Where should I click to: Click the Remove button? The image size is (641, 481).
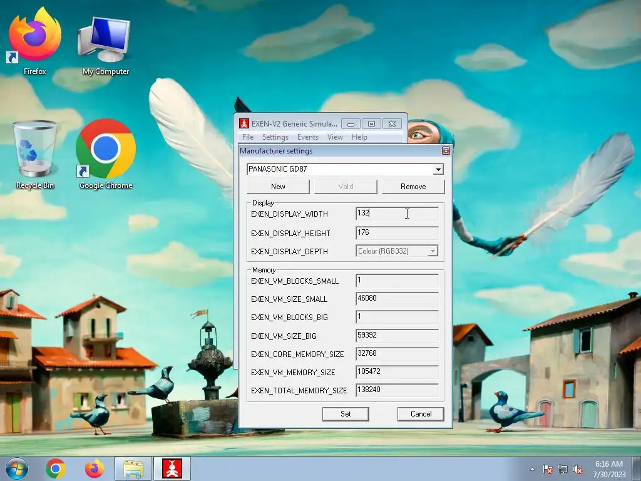click(x=413, y=187)
